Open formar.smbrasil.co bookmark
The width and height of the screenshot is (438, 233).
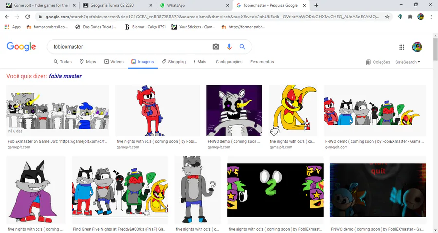tap(47, 27)
